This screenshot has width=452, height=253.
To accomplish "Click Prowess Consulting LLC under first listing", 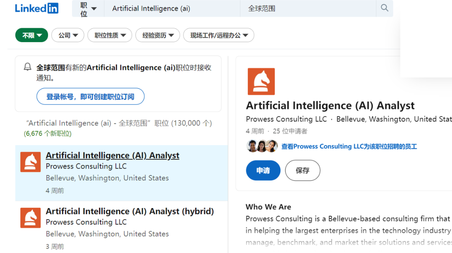I will (x=86, y=166).
